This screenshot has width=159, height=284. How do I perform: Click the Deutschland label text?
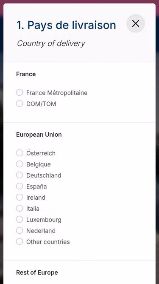[x=44, y=175]
